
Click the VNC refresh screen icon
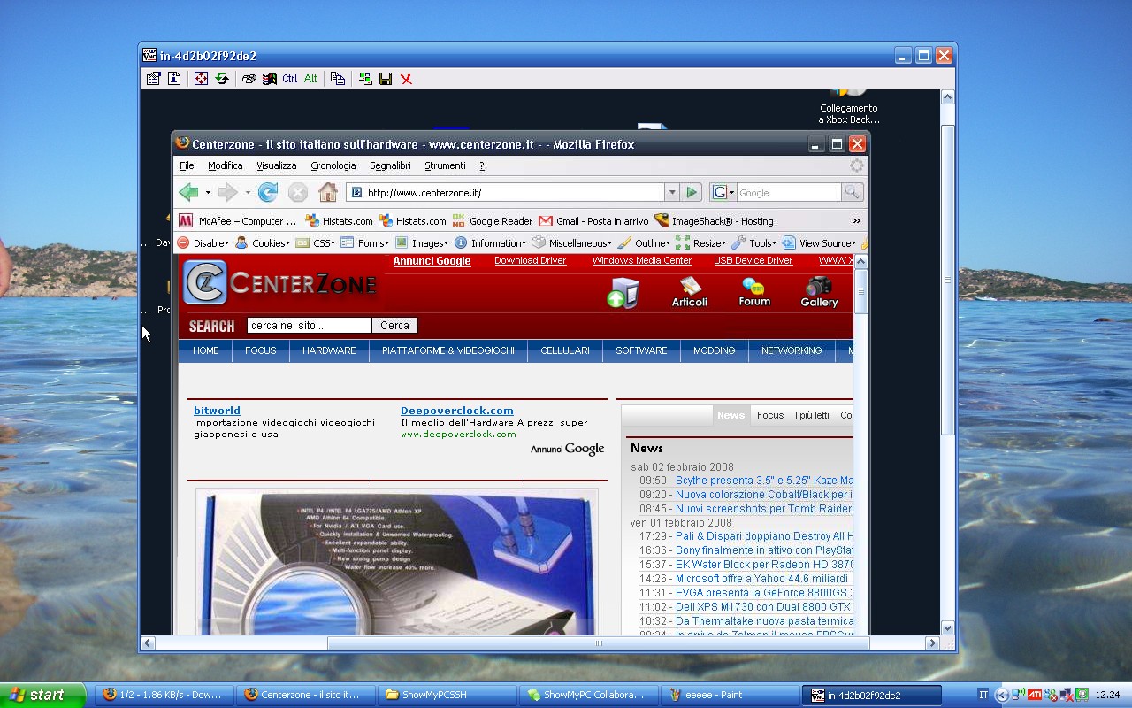(x=222, y=79)
